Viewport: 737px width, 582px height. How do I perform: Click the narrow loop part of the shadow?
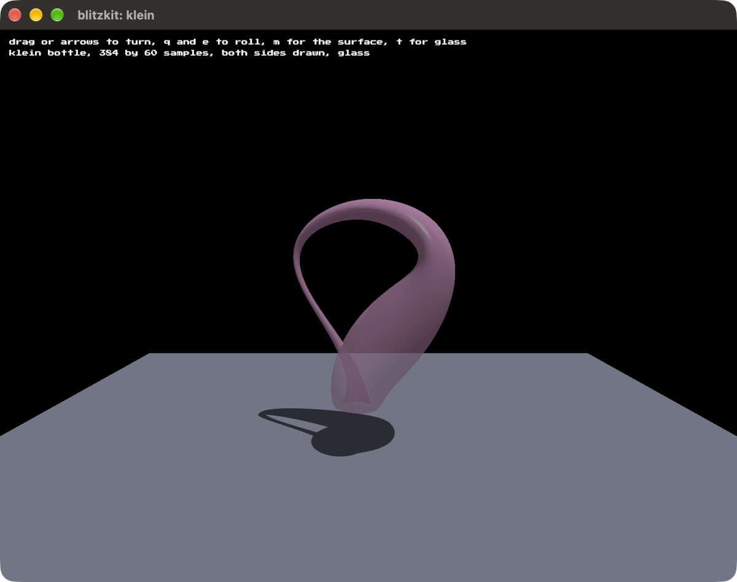pos(289,419)
